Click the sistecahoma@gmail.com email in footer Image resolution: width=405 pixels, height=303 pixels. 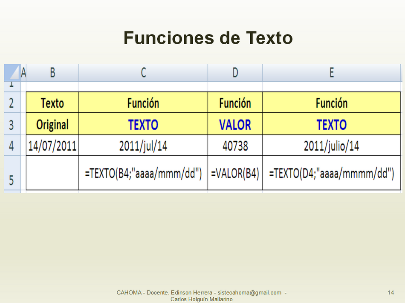point(249,292)
